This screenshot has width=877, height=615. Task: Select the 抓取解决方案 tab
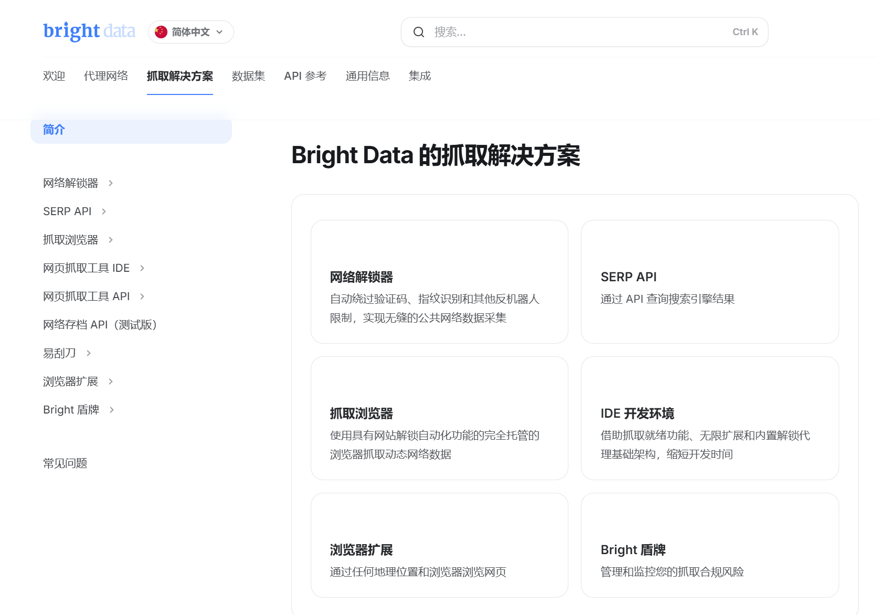pos(180,76)
